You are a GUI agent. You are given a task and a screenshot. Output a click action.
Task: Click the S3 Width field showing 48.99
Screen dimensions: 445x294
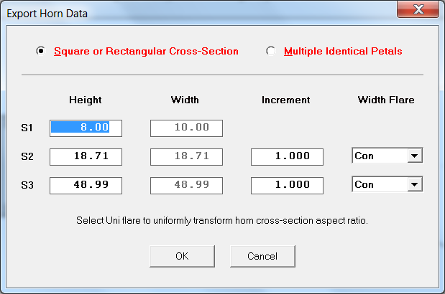[x=186, y=185]
